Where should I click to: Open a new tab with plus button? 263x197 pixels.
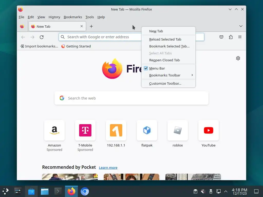click(91, 26)
